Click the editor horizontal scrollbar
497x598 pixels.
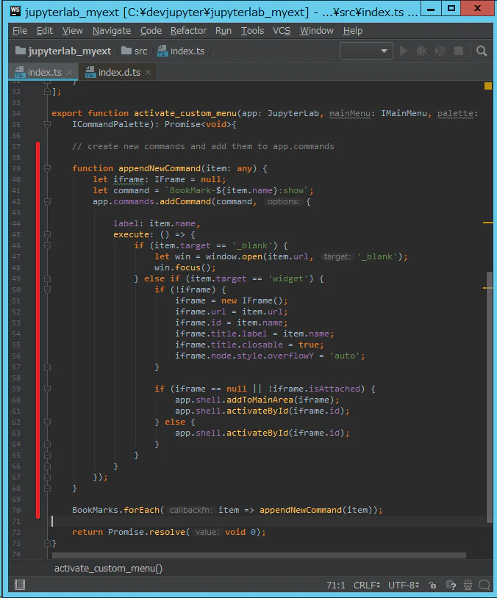tap(259, 555)
